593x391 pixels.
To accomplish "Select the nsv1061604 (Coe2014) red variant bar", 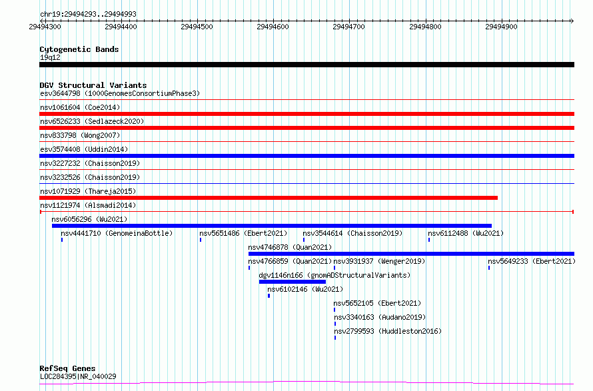I will click(x=306, y=114).
